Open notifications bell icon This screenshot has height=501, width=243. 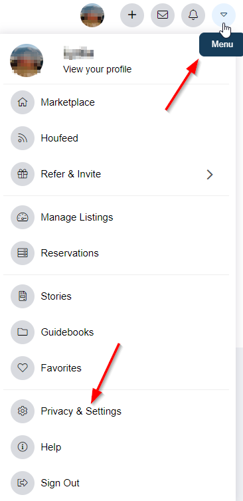pos(193,15)
